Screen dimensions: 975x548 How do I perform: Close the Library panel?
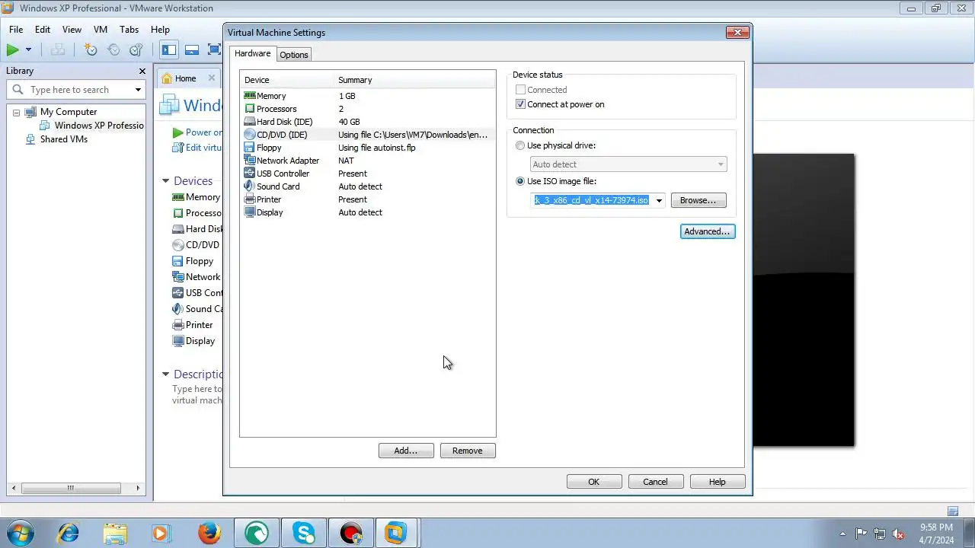(142, 71)
